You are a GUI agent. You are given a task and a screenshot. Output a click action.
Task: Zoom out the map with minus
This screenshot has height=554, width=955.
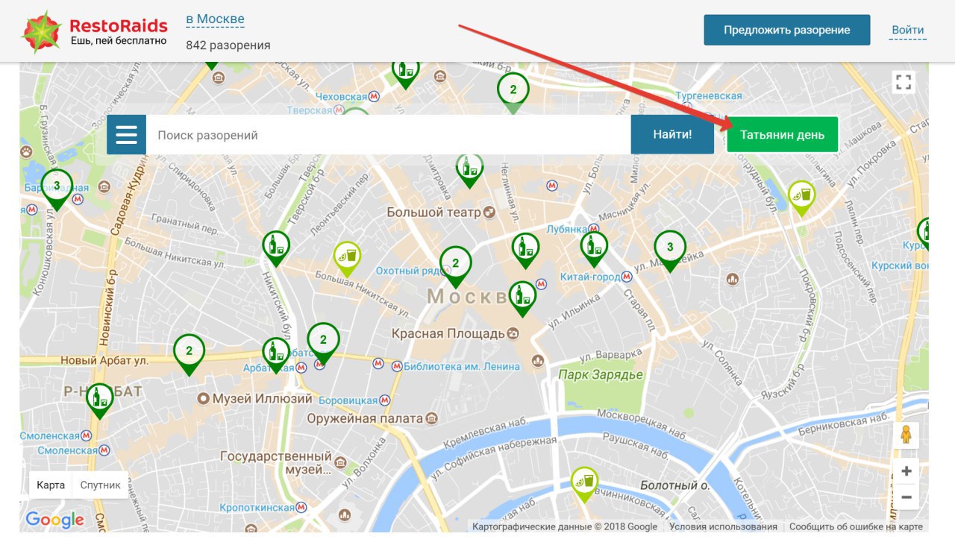(x=906, y=497)
